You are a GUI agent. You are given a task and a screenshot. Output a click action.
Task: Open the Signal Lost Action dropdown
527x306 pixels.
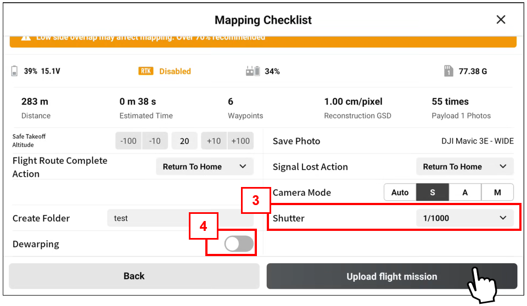[465, 167]
